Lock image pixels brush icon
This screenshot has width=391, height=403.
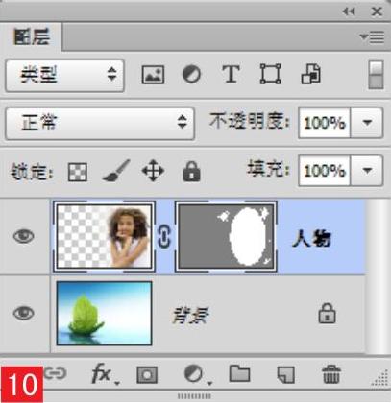(x=116, y=171)
